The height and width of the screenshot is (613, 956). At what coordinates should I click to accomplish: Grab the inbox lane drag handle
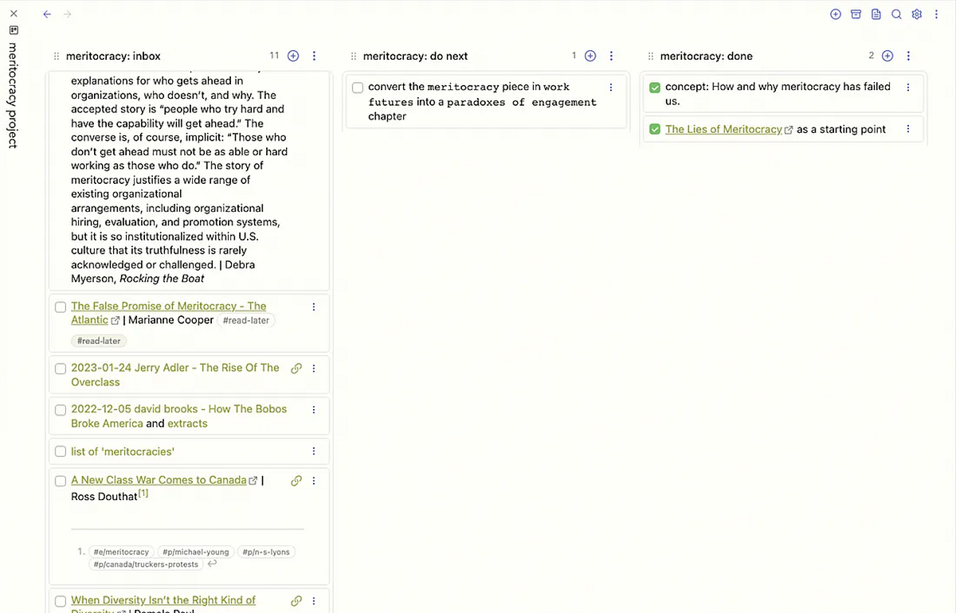(x=56, y=57)
